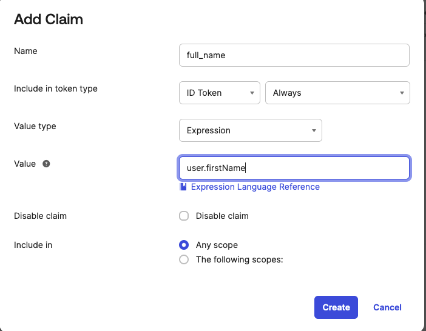Click the arrow icon on the ID Token dropdown
426x331 pixels.
click(x=252, y=93)
